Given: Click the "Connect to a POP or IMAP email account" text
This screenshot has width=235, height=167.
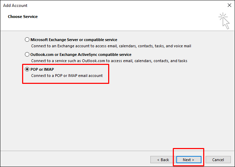Looking at the screenshot, I should tap(67, 76).
